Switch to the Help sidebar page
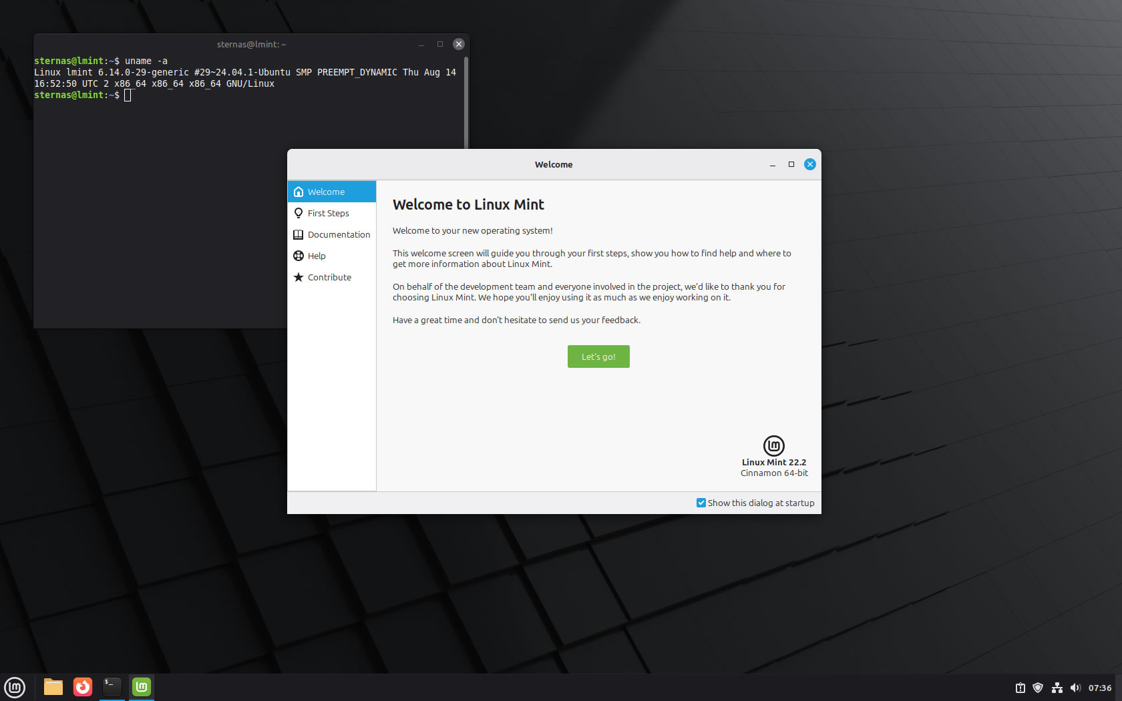 point(332,256)
